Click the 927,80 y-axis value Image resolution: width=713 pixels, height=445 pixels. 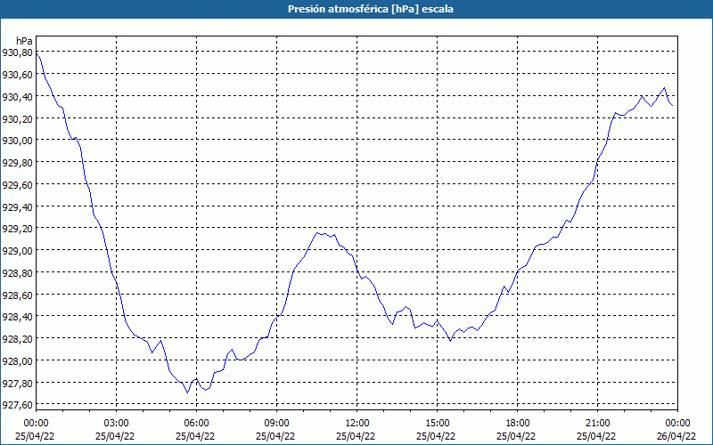17,384
